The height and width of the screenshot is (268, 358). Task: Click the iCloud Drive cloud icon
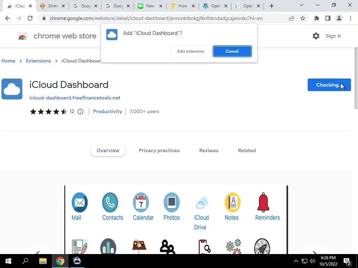point(202,203)
